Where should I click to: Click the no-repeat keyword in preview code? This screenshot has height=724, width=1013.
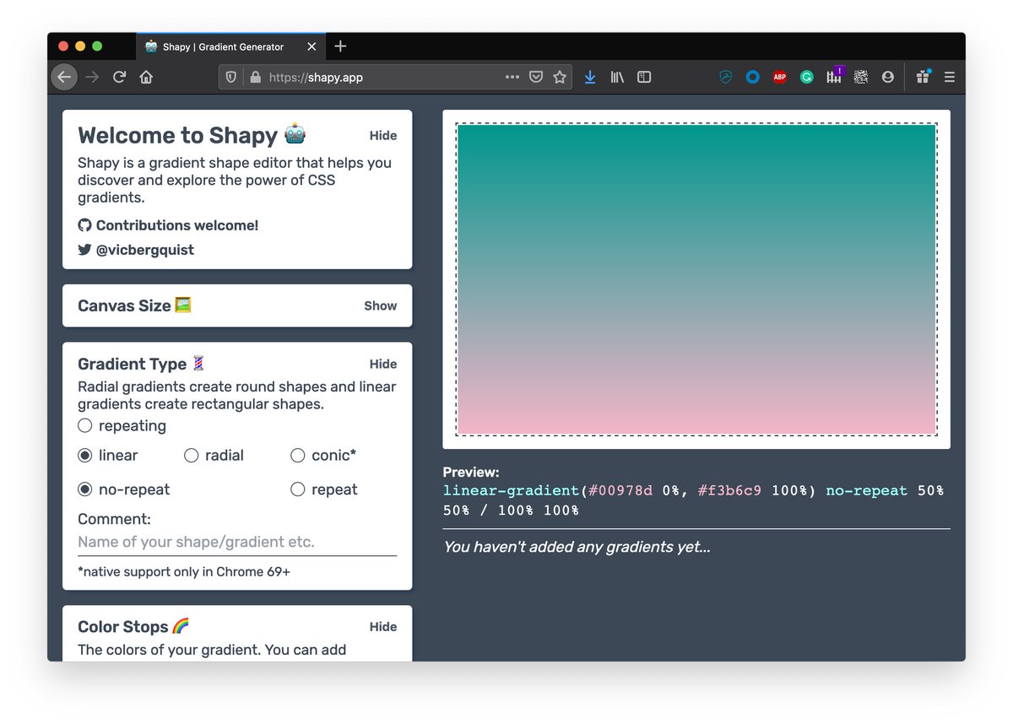[x=867, y=491]
